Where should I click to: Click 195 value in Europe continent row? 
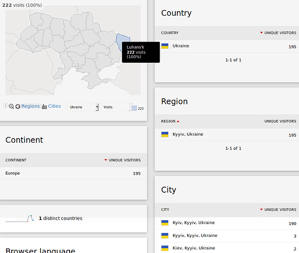pos(137,174)
